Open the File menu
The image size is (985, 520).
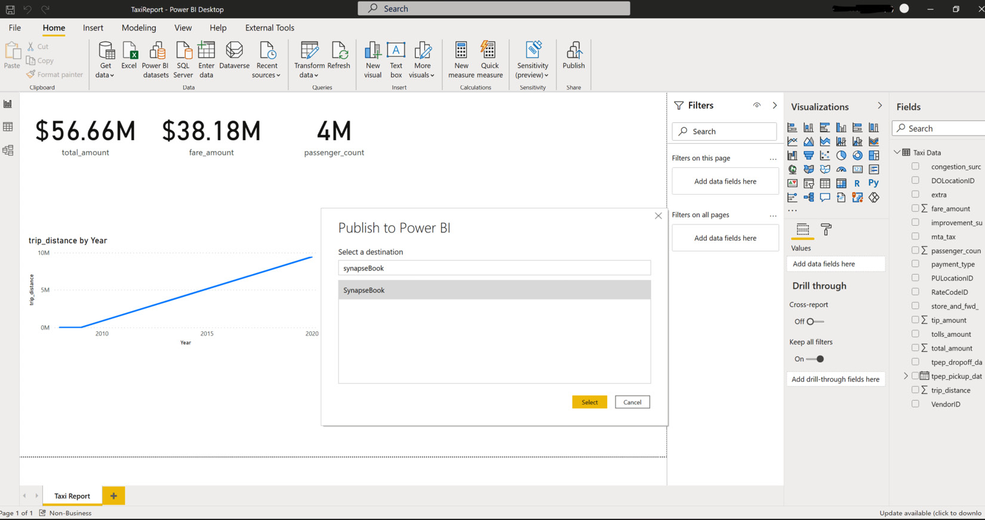(15, 27)
